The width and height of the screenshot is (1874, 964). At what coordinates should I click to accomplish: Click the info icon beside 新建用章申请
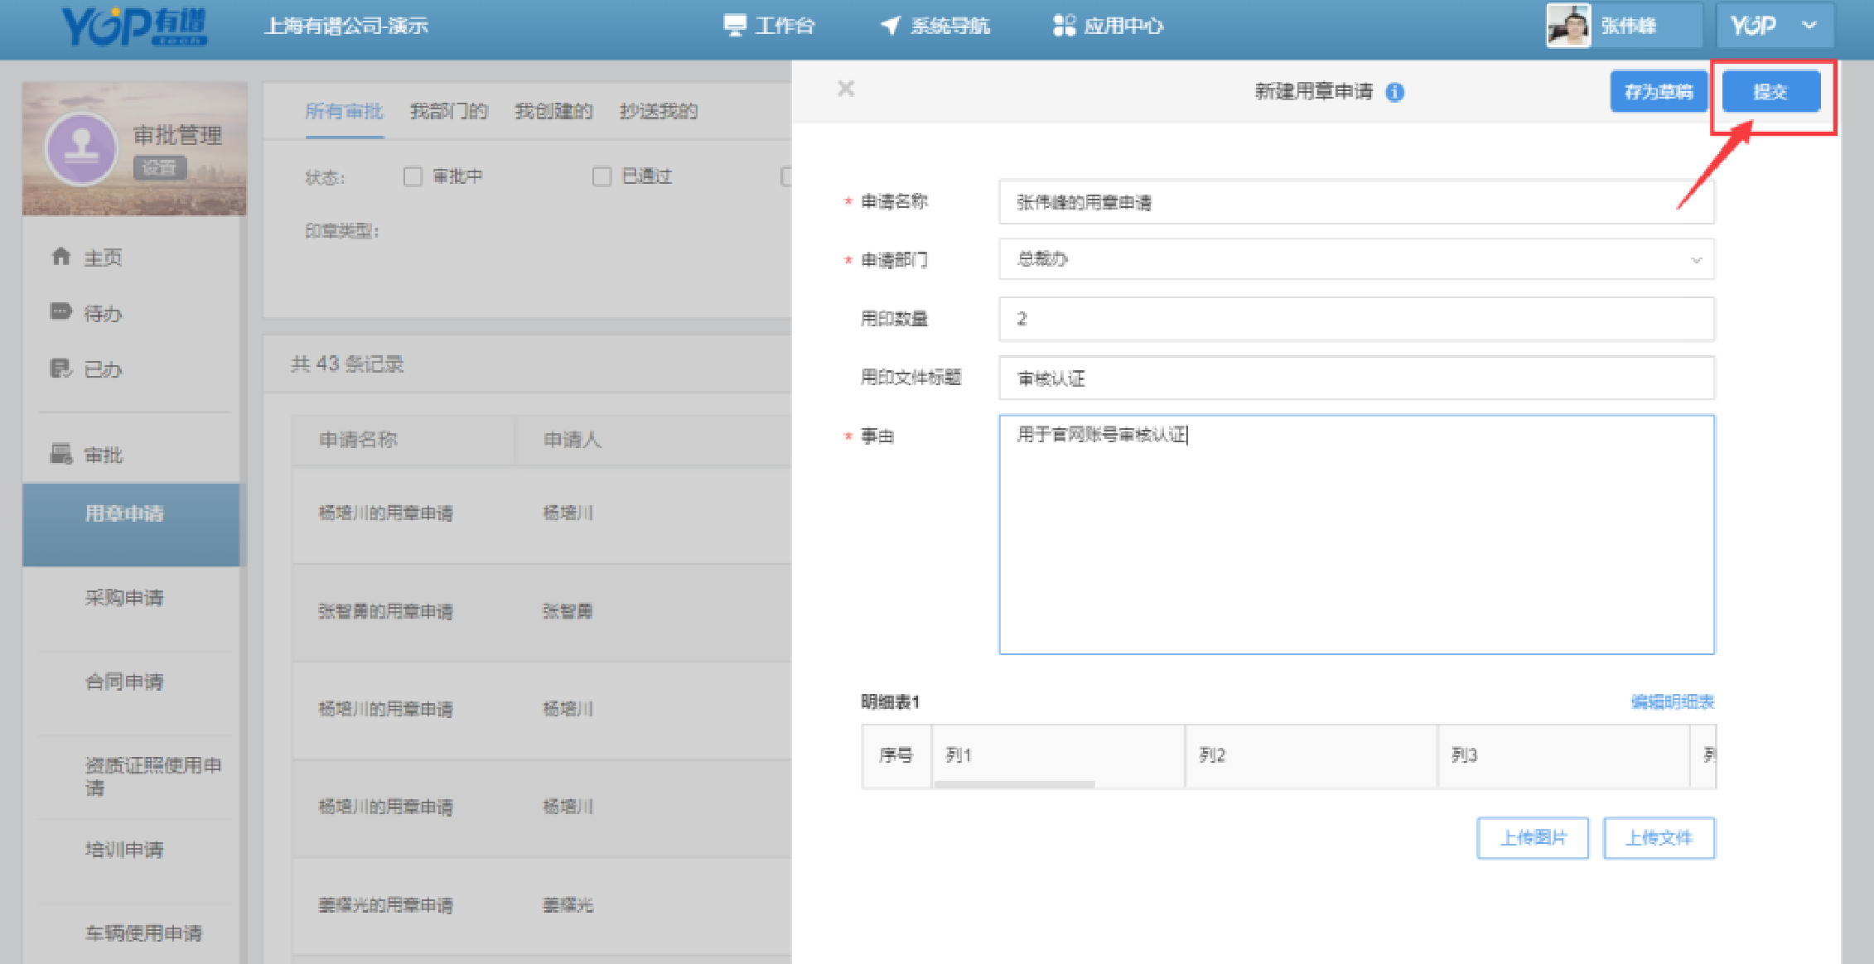pos(1395,92)
